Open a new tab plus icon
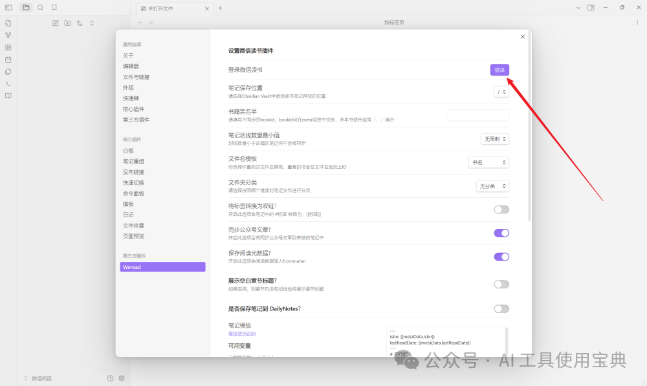Viewport: 647px width, 386px height. [x=221, y=8]
